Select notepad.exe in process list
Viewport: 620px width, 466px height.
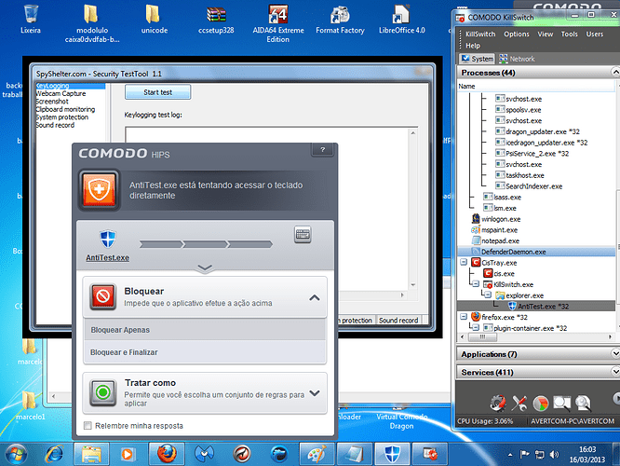500,240
